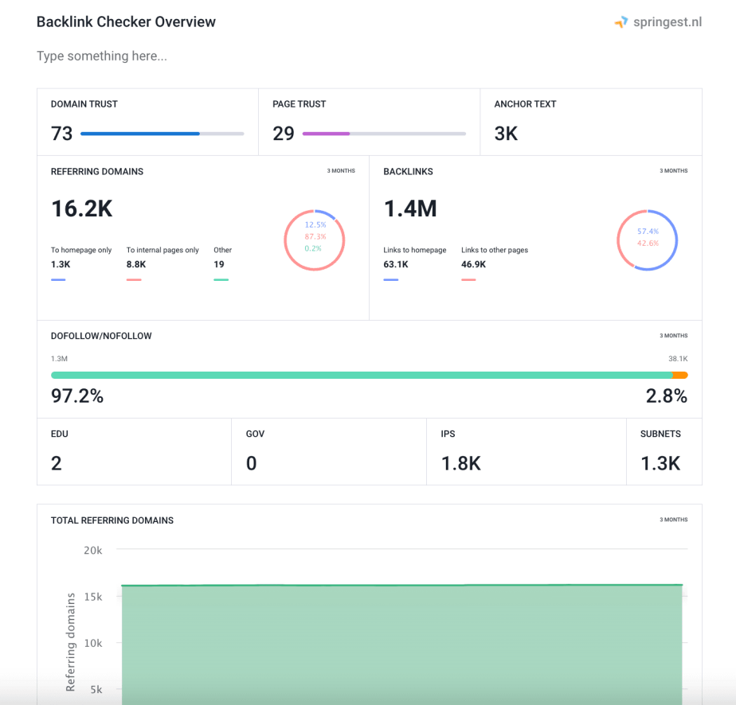Click the blue 'Links to homepage' legend marker
This screenshot has width=736, height=705.
(390, 278)
